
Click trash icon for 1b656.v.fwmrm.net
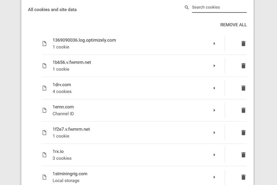click(243, 66)
